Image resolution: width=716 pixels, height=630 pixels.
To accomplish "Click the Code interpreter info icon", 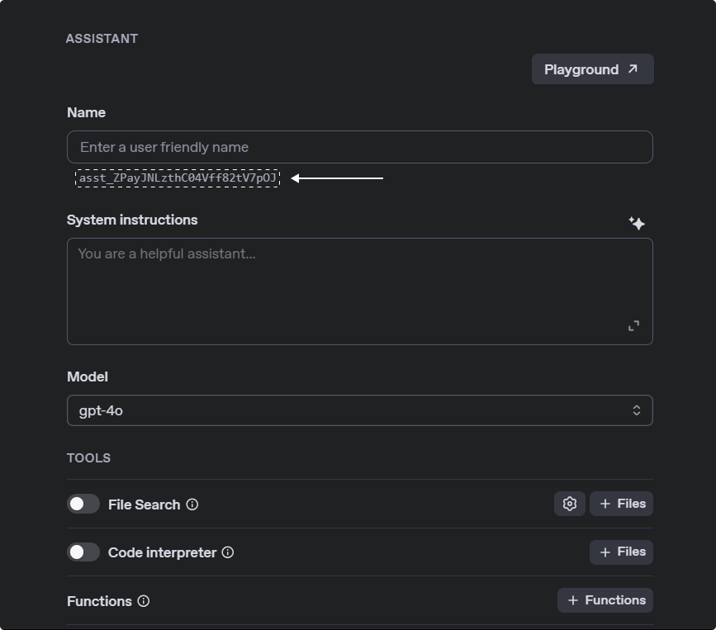I will point(228,552).
